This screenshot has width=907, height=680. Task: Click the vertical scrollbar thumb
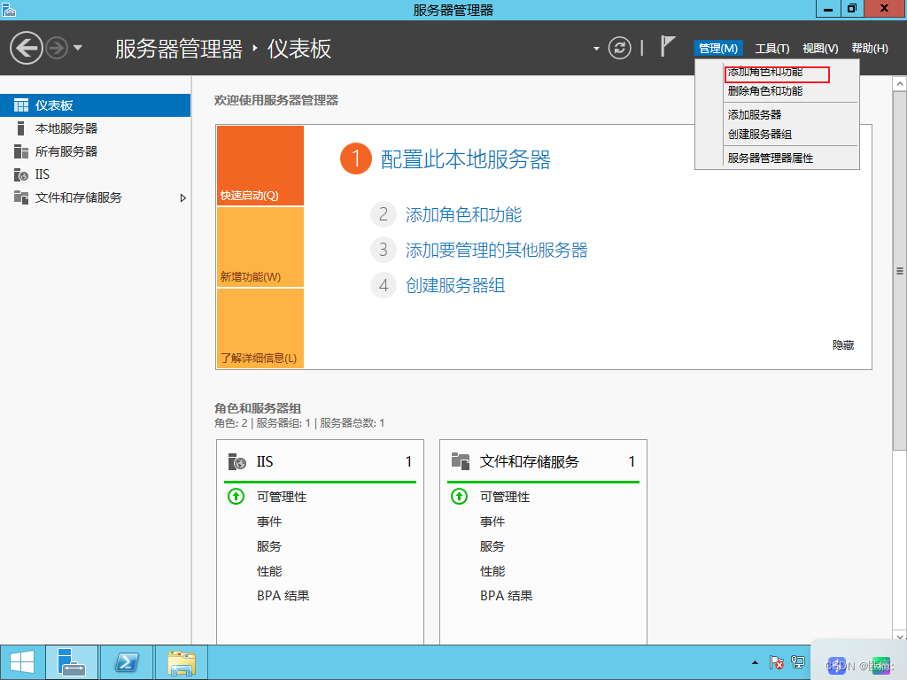[900, 271]
